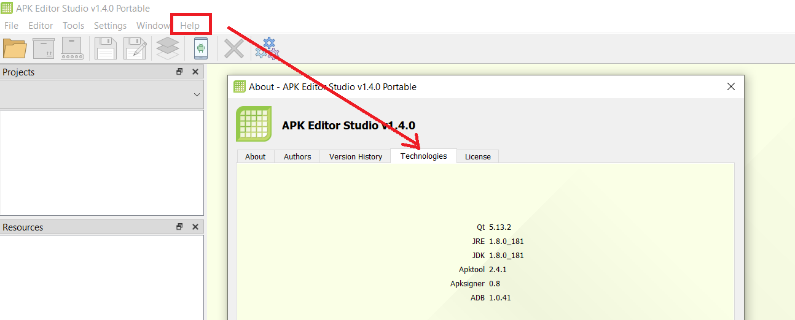This screenshot has height=320, width=795.
Task: Switch to the About tab
Action: point(256,156)
